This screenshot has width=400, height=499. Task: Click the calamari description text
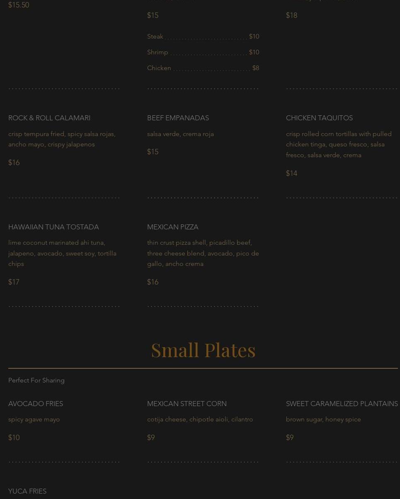62,139
